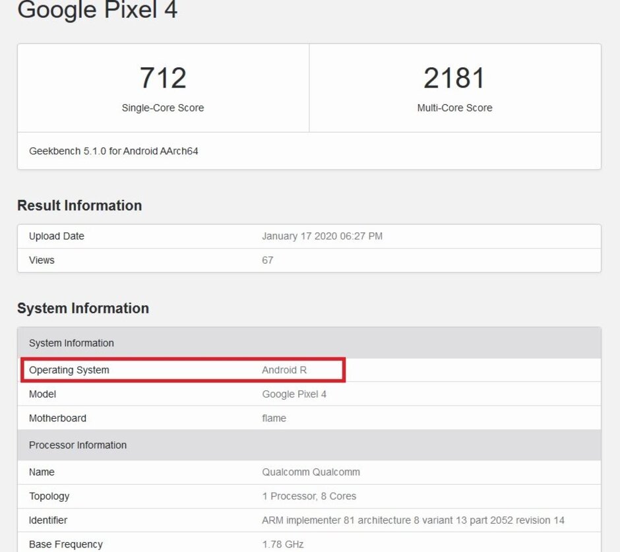The height and width of the screenshot is (552, 620).
Task: Click the January 17 2020 upload date value
Action: (x=322, y=236)
